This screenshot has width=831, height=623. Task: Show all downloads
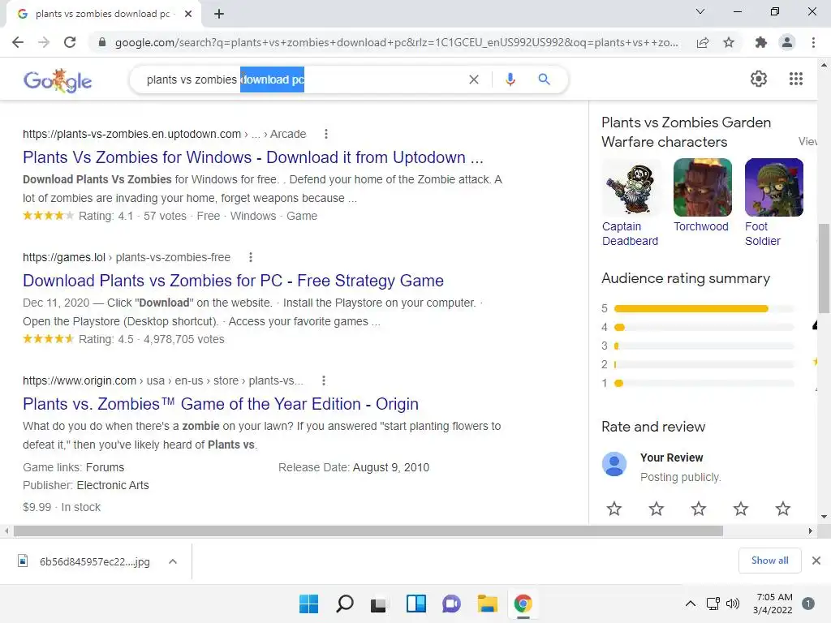(x=769, y=561)
